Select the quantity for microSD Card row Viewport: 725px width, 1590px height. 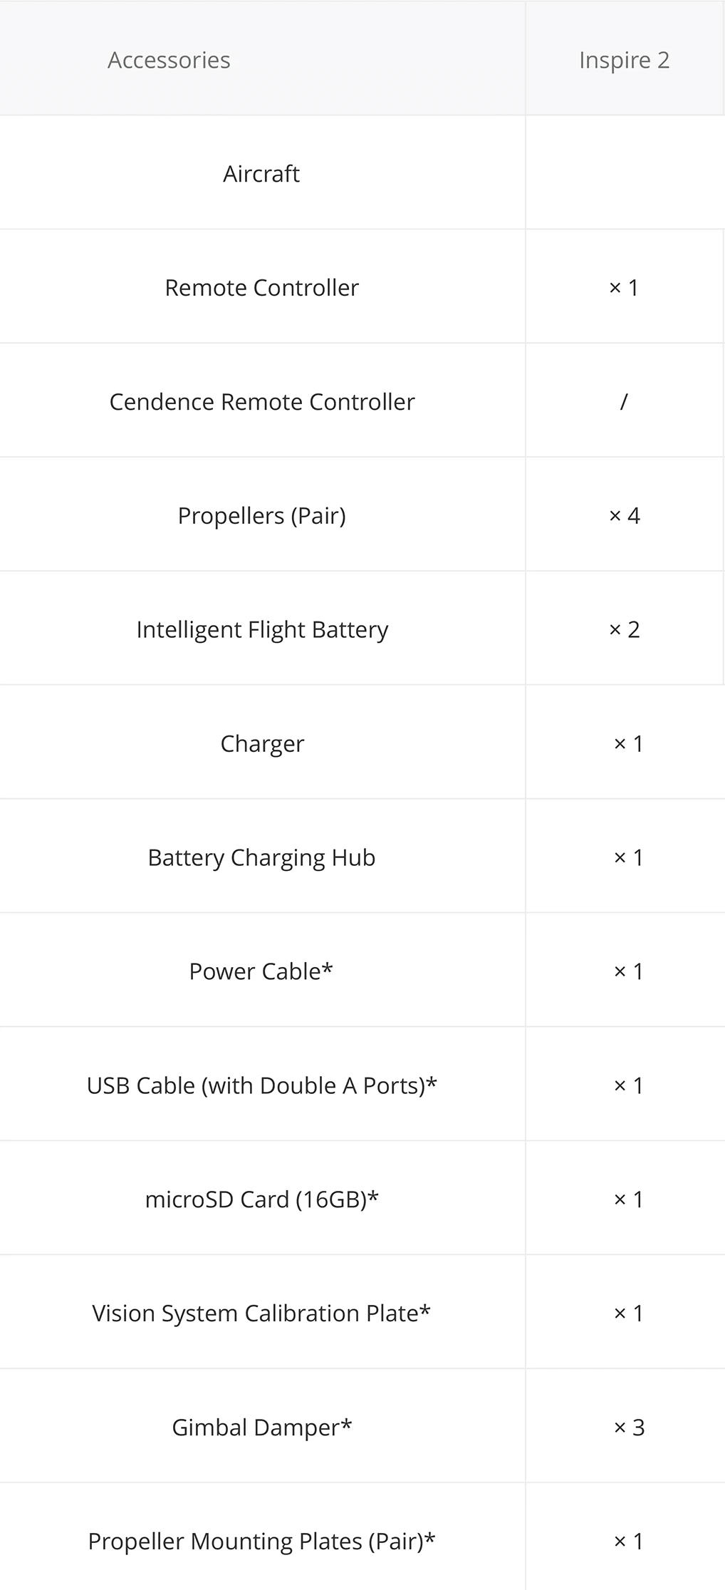[x=628, y=1200]
